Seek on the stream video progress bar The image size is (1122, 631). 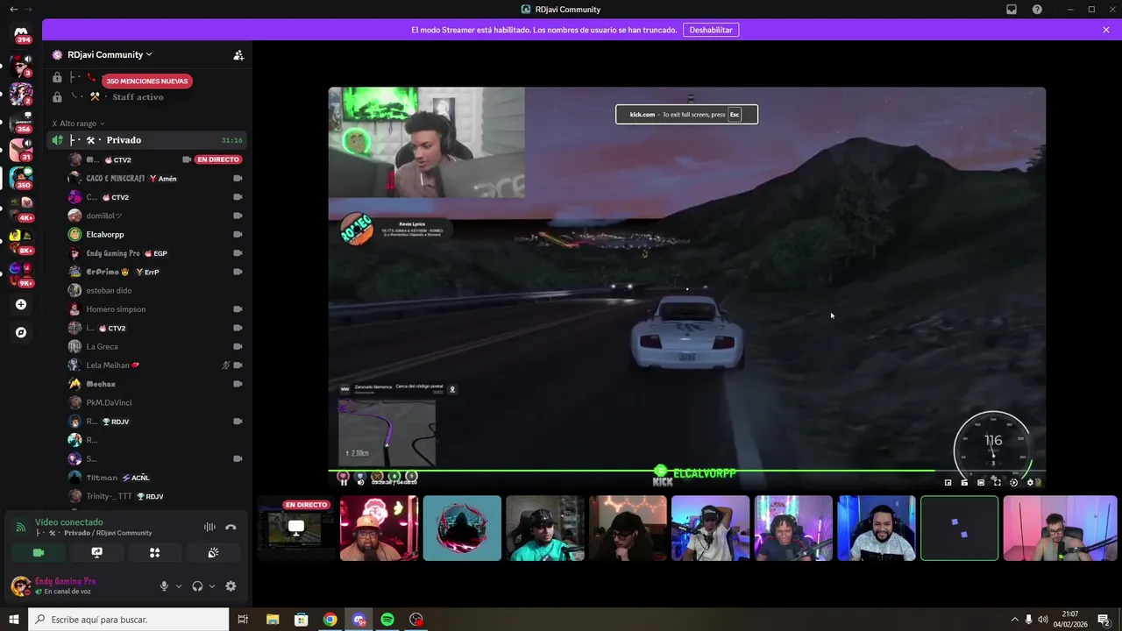coord(686,471)
